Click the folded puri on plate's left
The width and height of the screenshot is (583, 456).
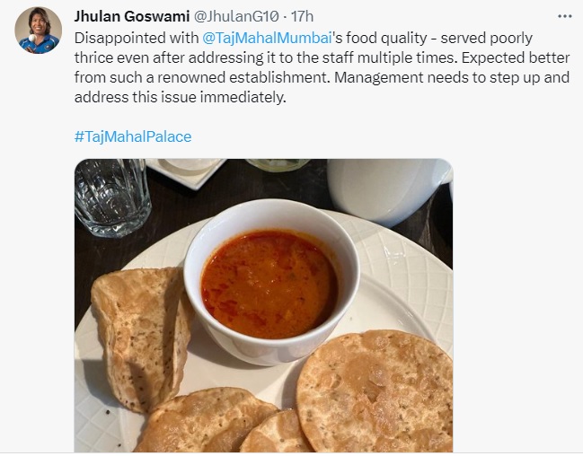[139, 332]
